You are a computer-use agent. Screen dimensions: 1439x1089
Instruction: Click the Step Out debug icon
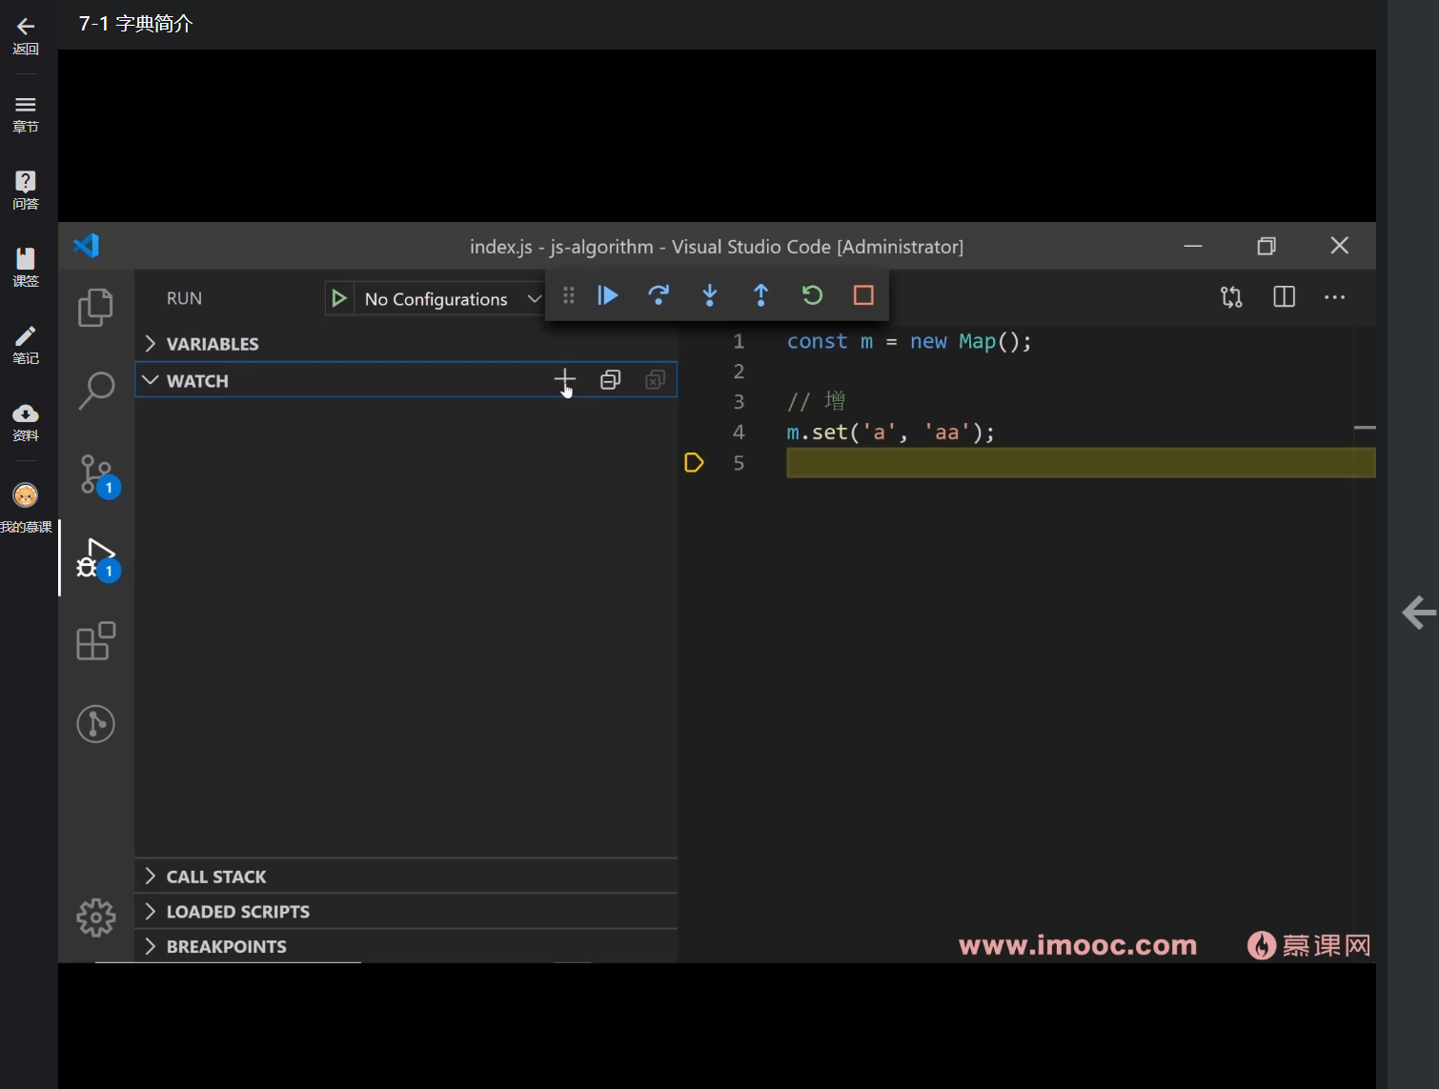coord(760,295)
